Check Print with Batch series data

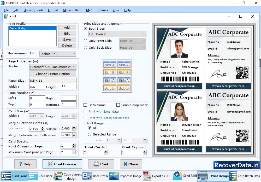(x=85, y=118)
